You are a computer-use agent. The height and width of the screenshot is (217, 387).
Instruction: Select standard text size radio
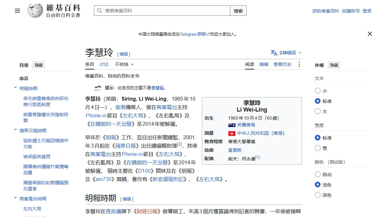coord(318,101)
